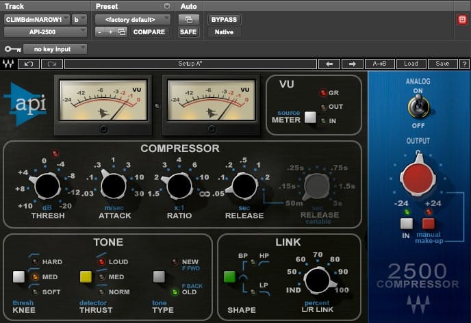
Task: Redo change with redo arrow button
Action: pyautogui.click(x=52, y=64)
